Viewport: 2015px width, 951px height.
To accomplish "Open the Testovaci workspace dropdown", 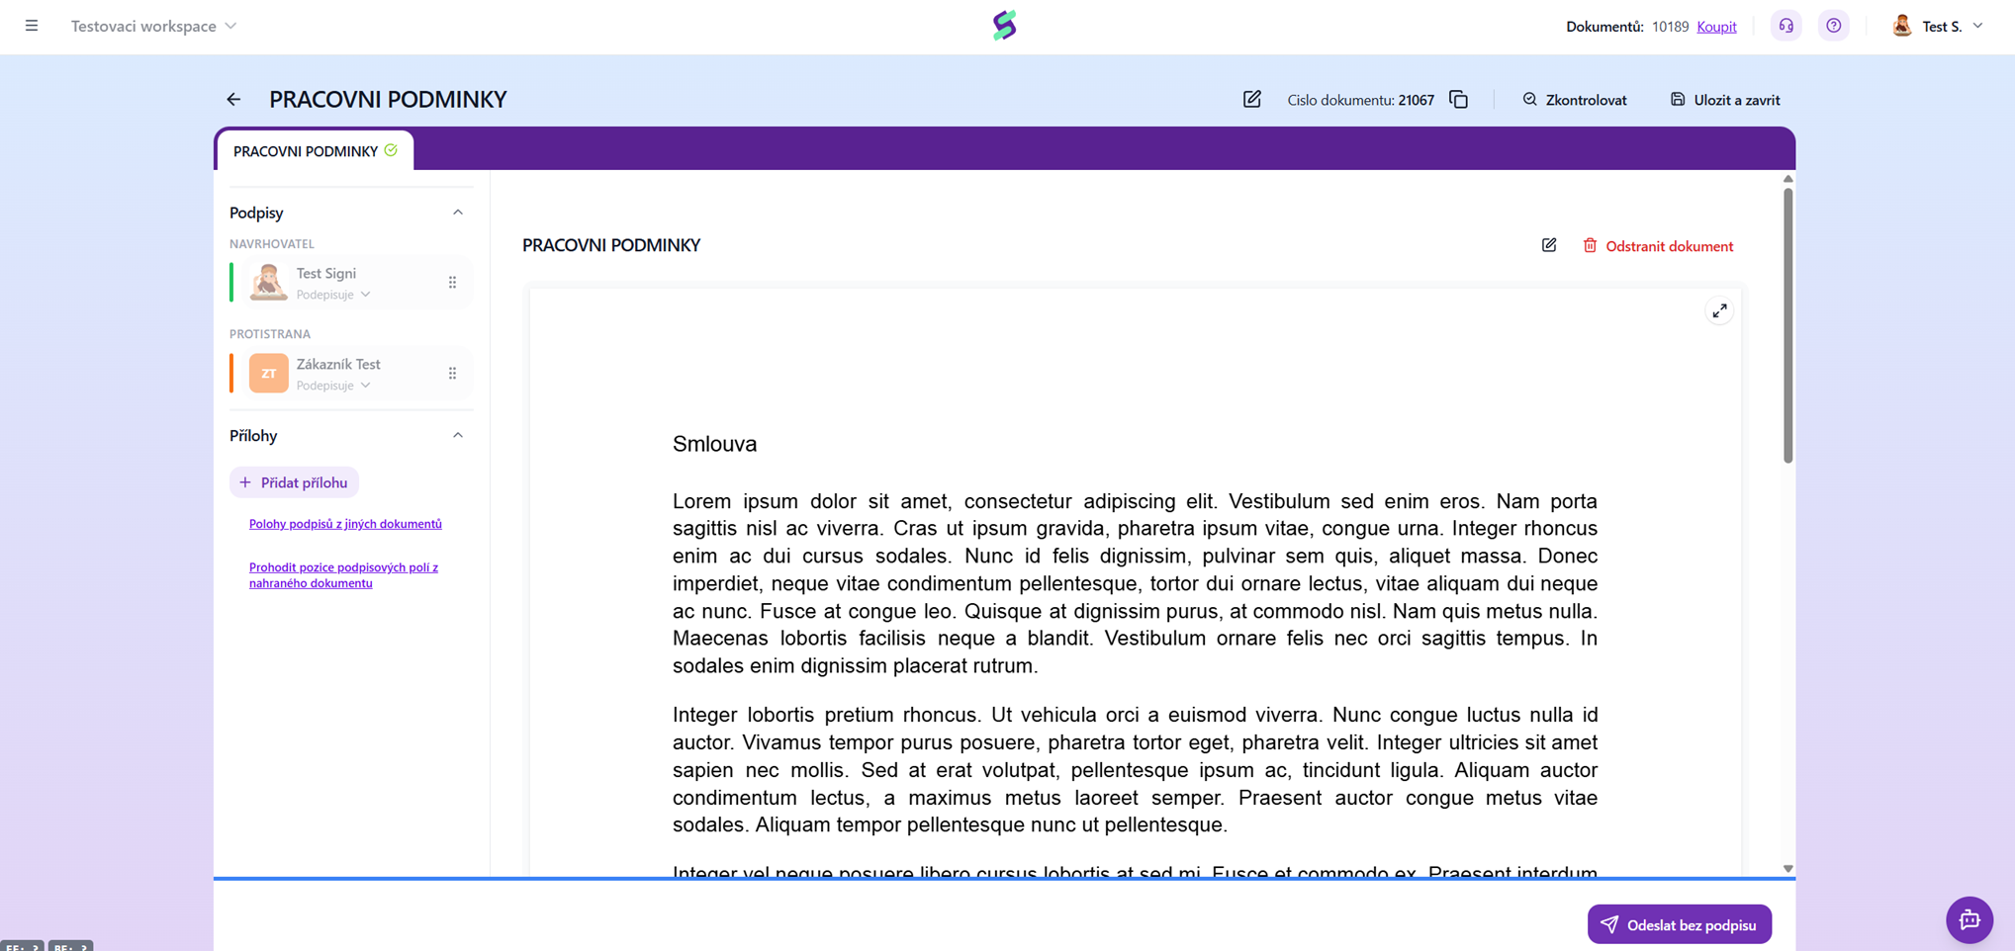I will coord(153,26).
